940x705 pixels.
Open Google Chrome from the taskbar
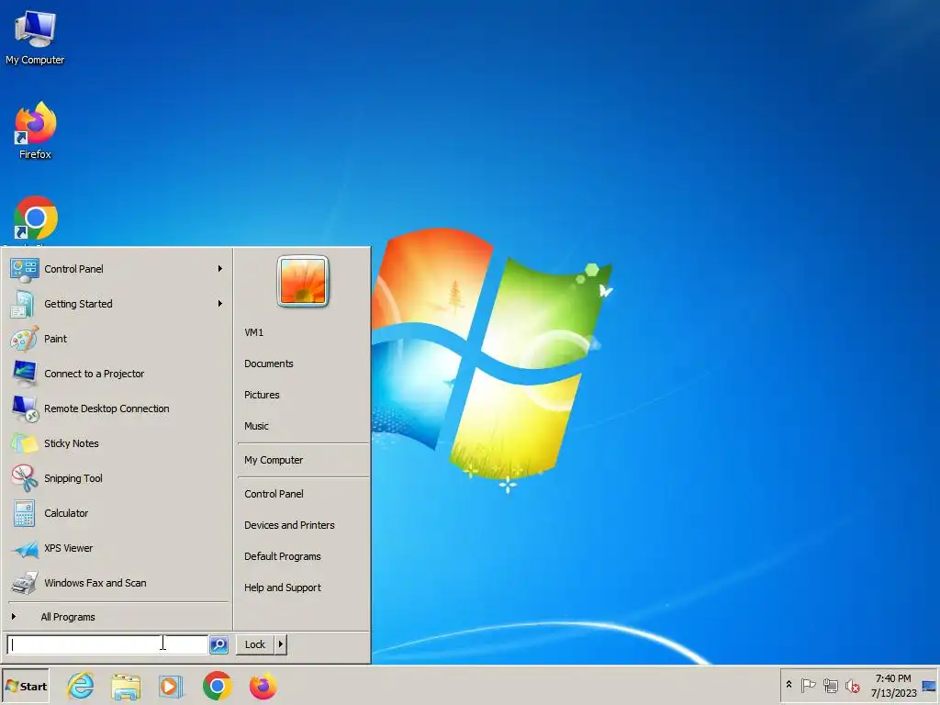coord(217,686)
